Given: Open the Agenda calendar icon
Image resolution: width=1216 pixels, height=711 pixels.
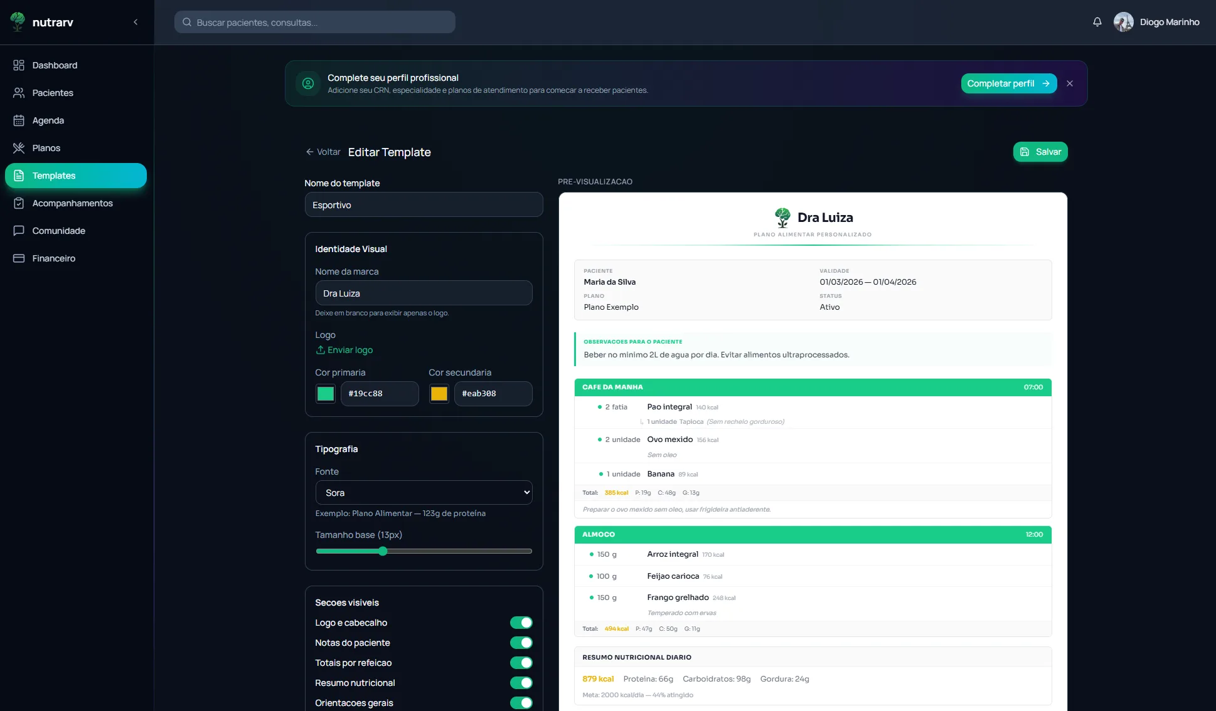Looking at the screenshot, I should (19, 120).
